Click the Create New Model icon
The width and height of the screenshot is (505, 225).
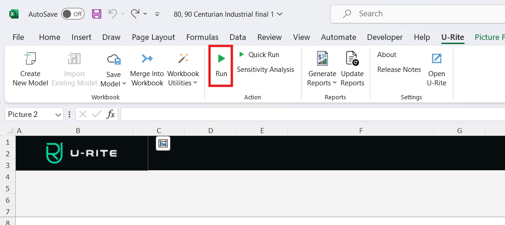[x=30, y=58]
